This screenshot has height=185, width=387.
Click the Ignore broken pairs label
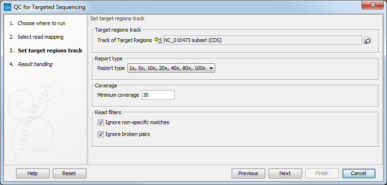[127, 134]
